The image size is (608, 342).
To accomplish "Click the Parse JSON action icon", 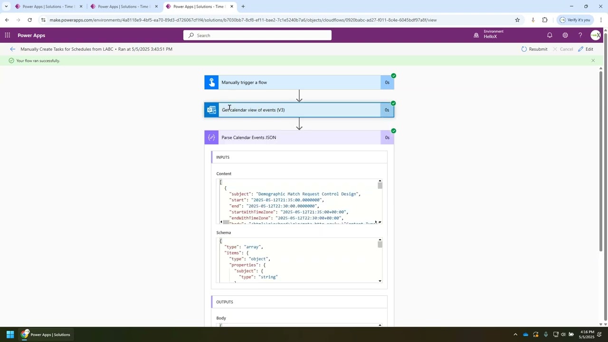I will (x=211, y=137).
